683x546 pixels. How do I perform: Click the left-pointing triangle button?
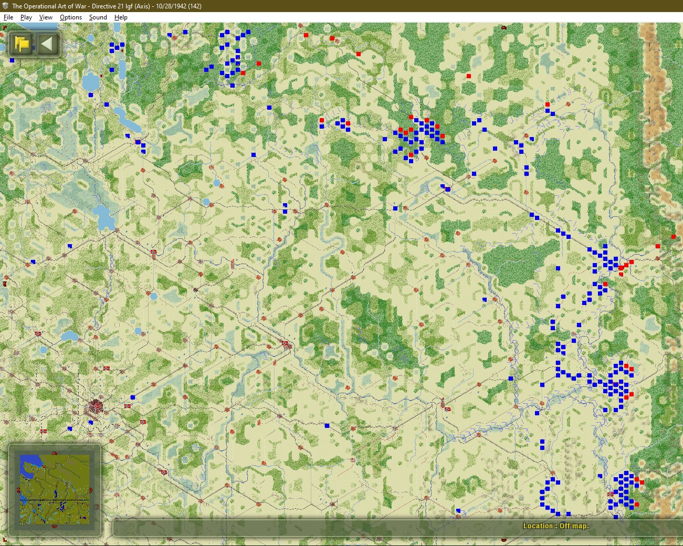coord(47,44)
